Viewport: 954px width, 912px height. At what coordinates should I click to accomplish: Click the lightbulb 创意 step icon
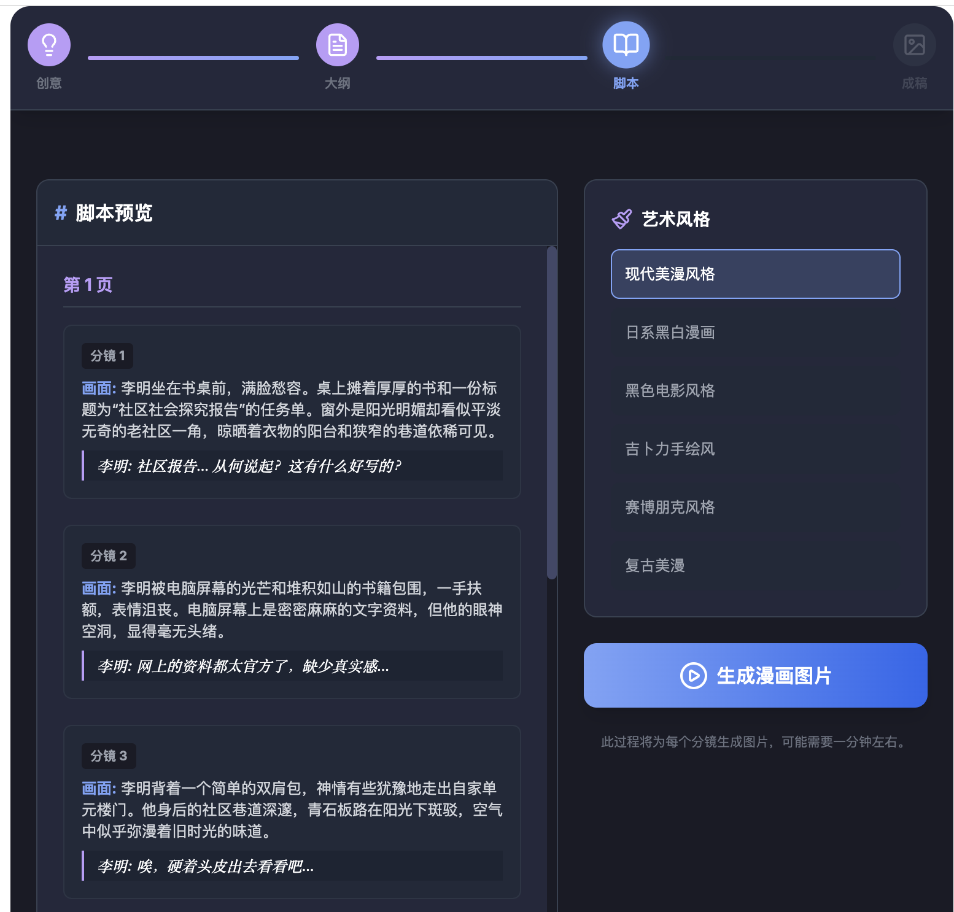point(49,45)
